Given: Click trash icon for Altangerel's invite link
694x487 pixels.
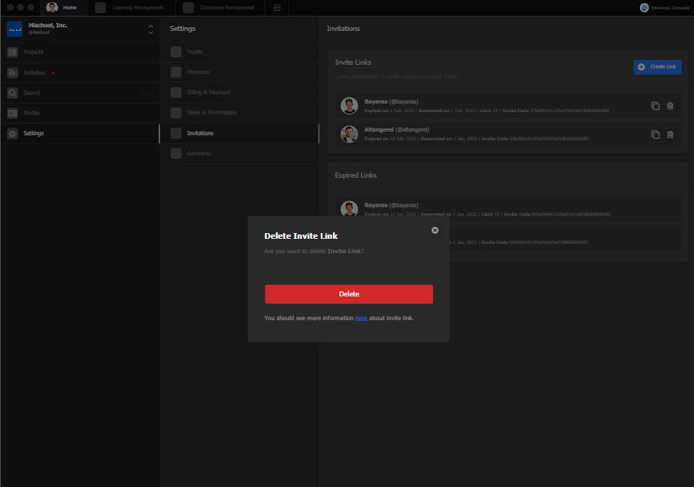Looking at the screenshot, I should (670, 135).
